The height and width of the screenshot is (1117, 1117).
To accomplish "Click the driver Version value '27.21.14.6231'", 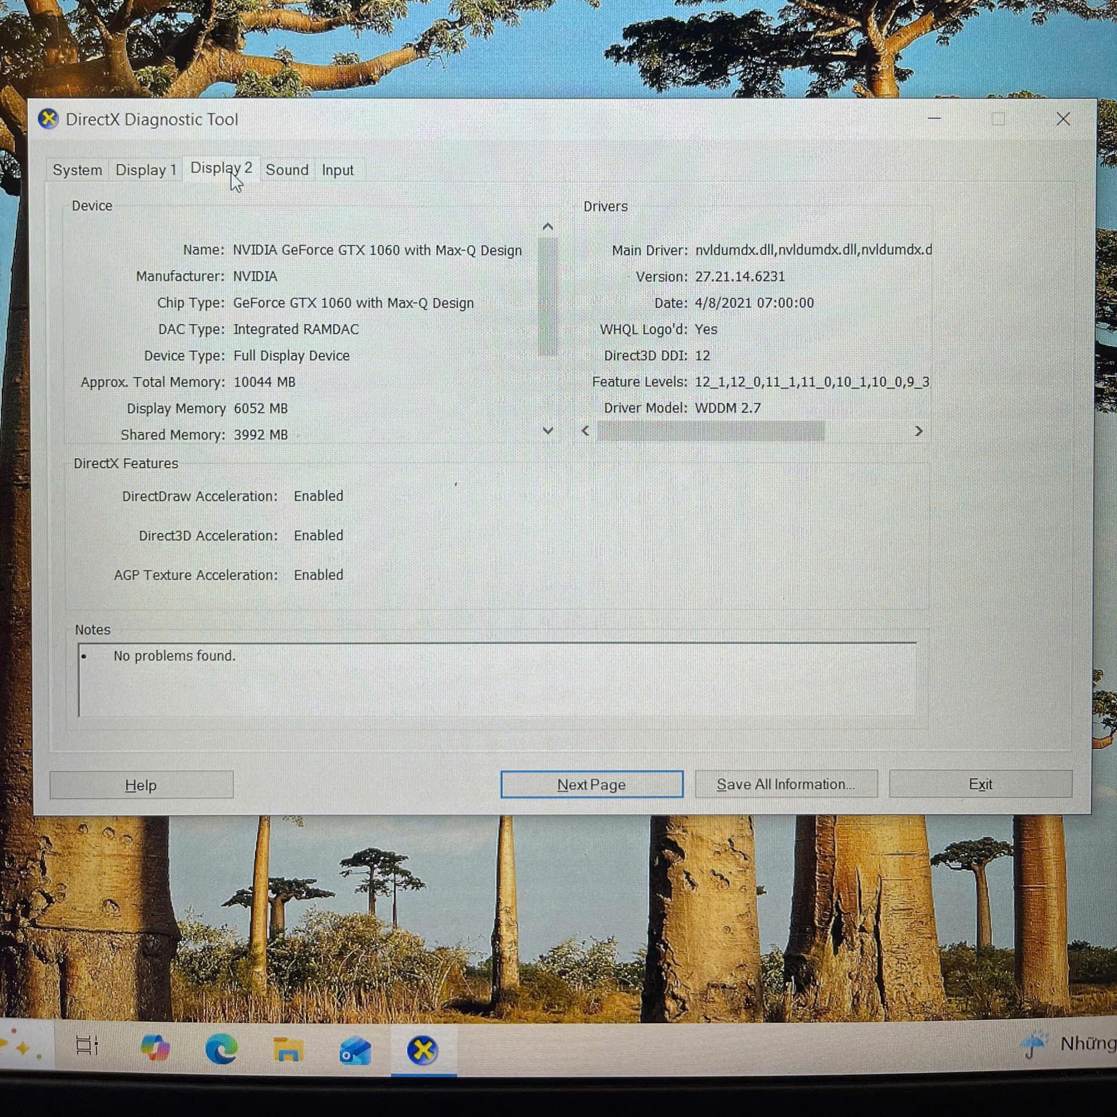I will click(x=740, y=276).
